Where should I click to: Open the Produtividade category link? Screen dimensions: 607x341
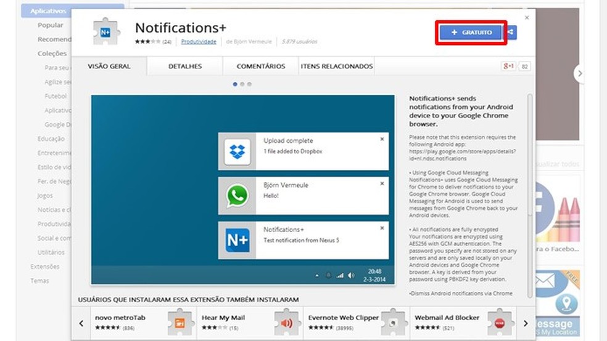199,42
